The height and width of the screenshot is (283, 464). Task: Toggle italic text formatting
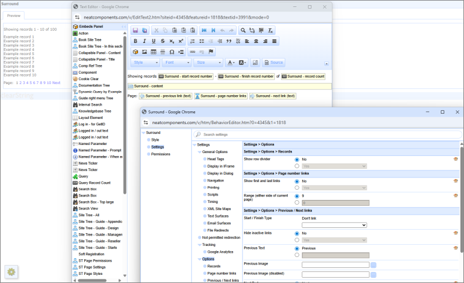coord(144,41)
